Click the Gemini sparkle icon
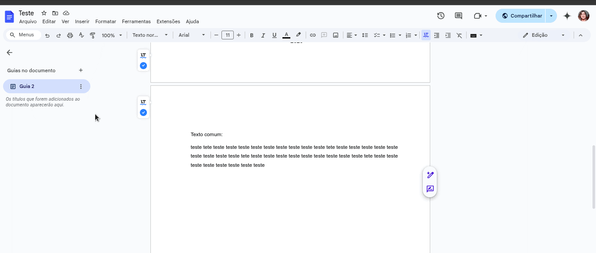Screen dimensions: 596x253 click(x=567, y=16)
